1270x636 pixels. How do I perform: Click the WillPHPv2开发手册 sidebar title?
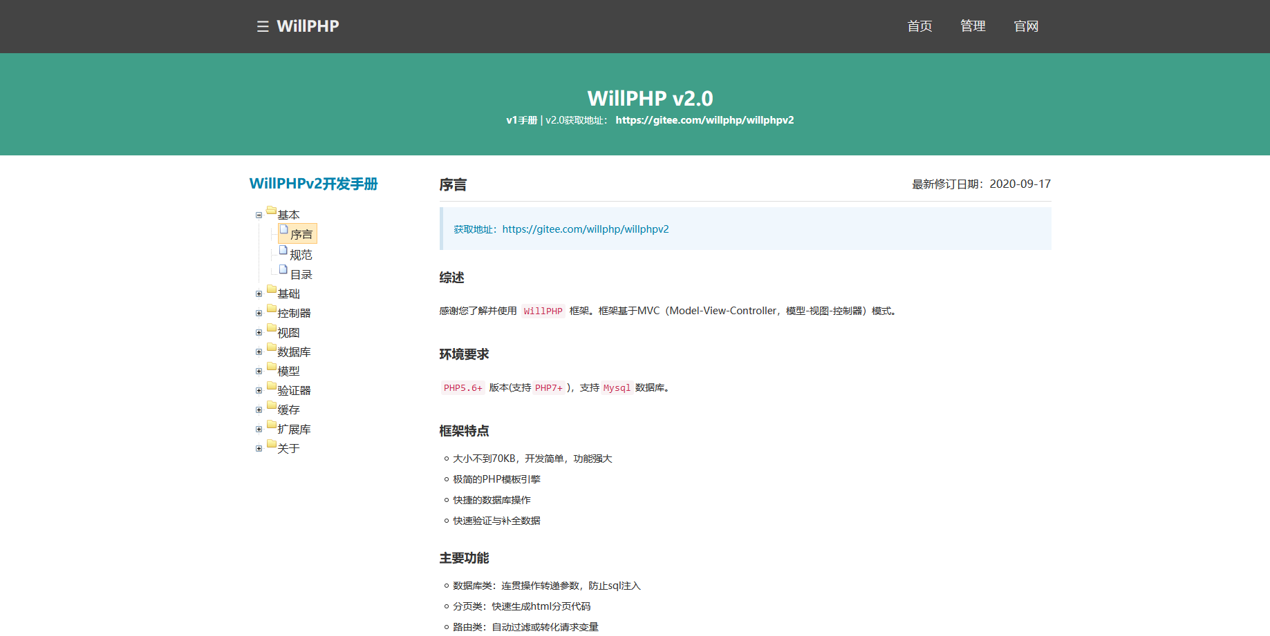point(314,184)
